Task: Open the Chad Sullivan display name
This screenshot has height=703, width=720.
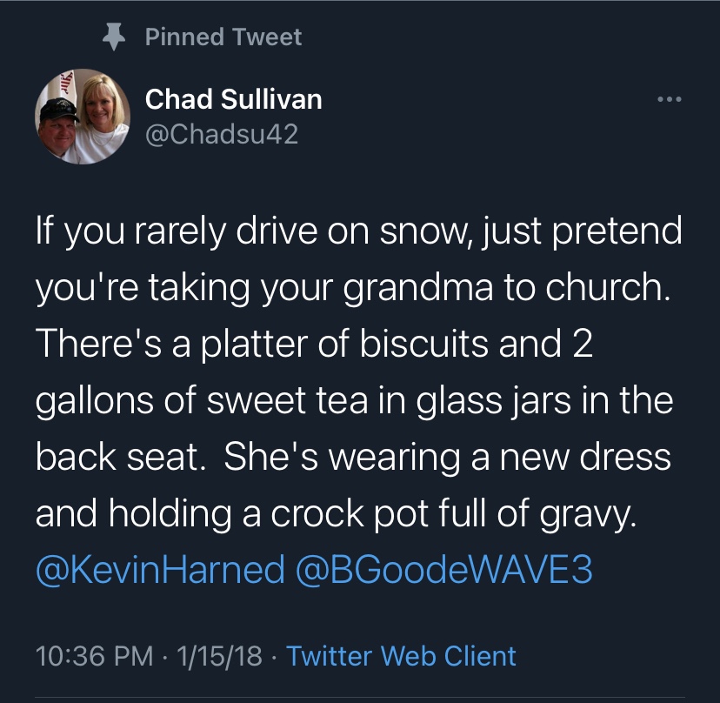Action: click(233, 99)
